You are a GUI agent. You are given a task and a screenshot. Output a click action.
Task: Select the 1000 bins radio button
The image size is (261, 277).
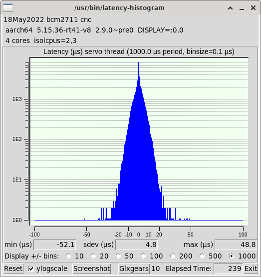click(x=232, y=256)
